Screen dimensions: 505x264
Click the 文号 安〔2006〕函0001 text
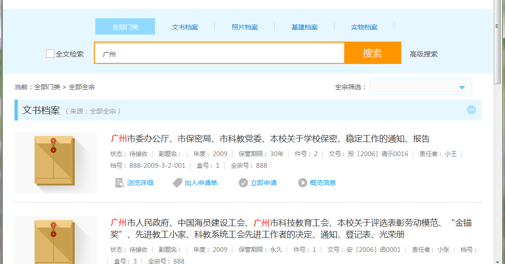click(x=364, y=250)
